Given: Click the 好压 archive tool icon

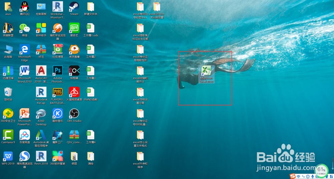Looking at the screenshot, I should 41,51.
